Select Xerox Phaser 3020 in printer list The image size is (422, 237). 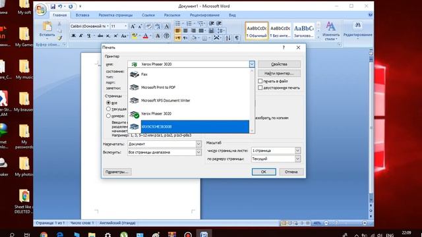(x=189, y=114)
